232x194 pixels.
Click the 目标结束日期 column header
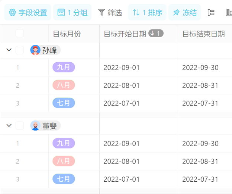click(203, 34)
